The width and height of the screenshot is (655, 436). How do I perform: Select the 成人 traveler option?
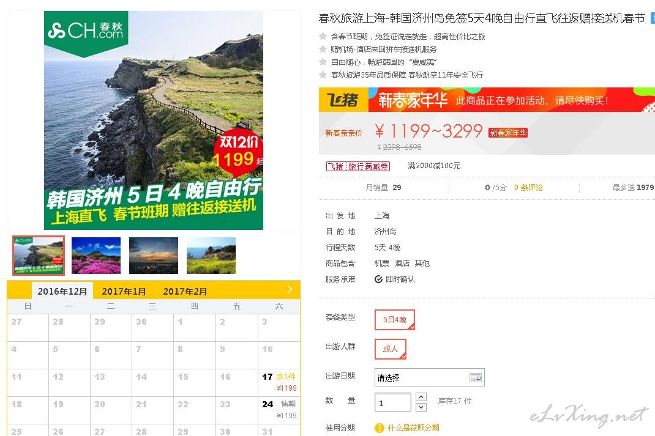[x=391, y=349]
